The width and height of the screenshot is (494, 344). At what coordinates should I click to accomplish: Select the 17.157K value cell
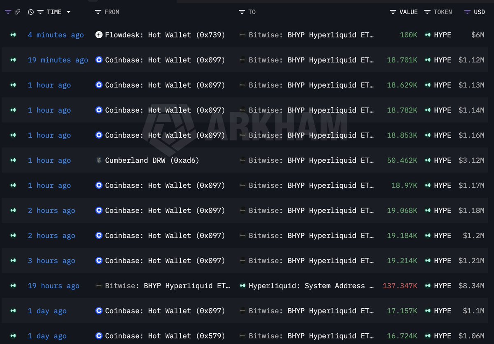point(402,311)
